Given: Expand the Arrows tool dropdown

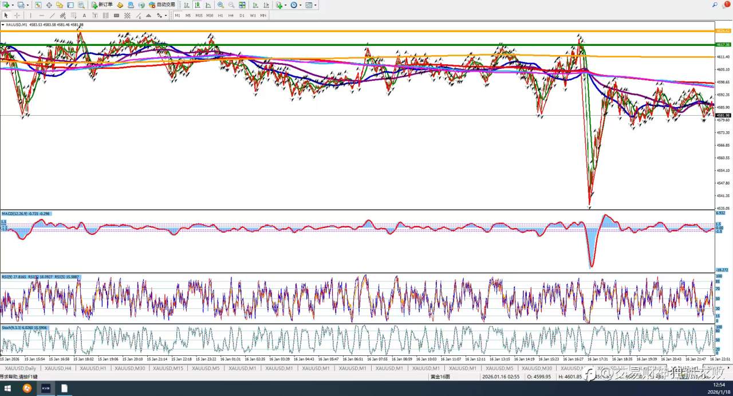Looking at the screenshot, I should [165, 15].
